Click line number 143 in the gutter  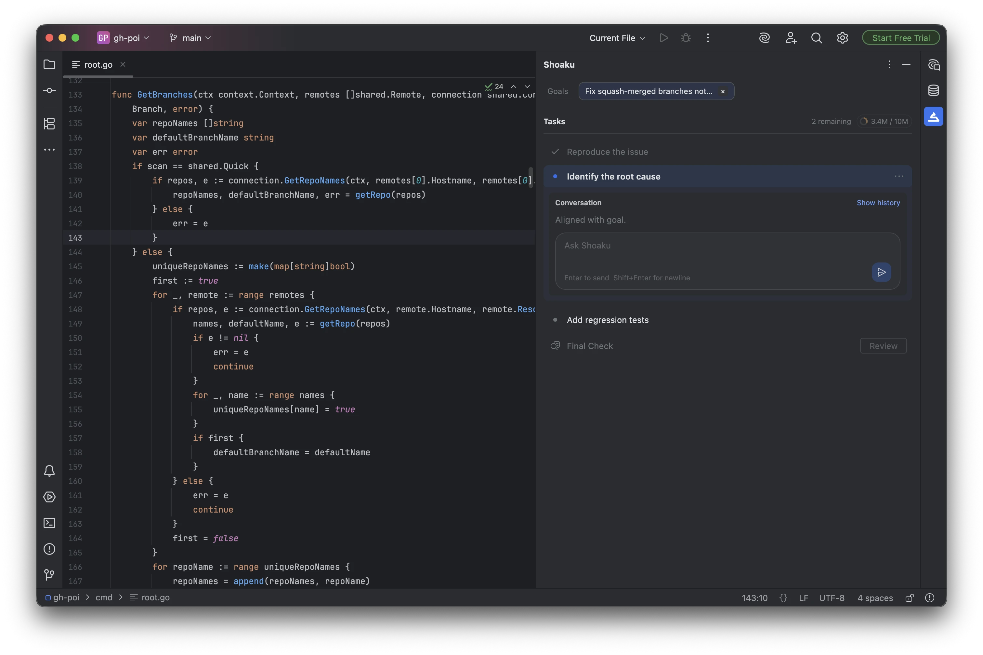click(75, 238)
